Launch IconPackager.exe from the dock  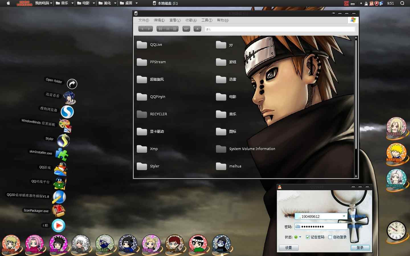59,211
